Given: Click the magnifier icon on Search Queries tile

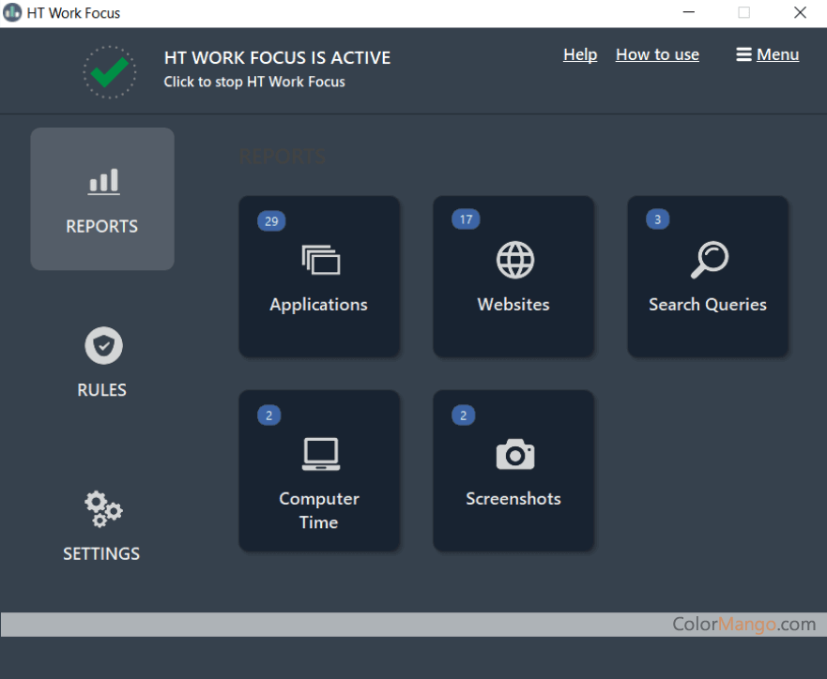Looking at the screenshot, I should (x=710, y=260).
